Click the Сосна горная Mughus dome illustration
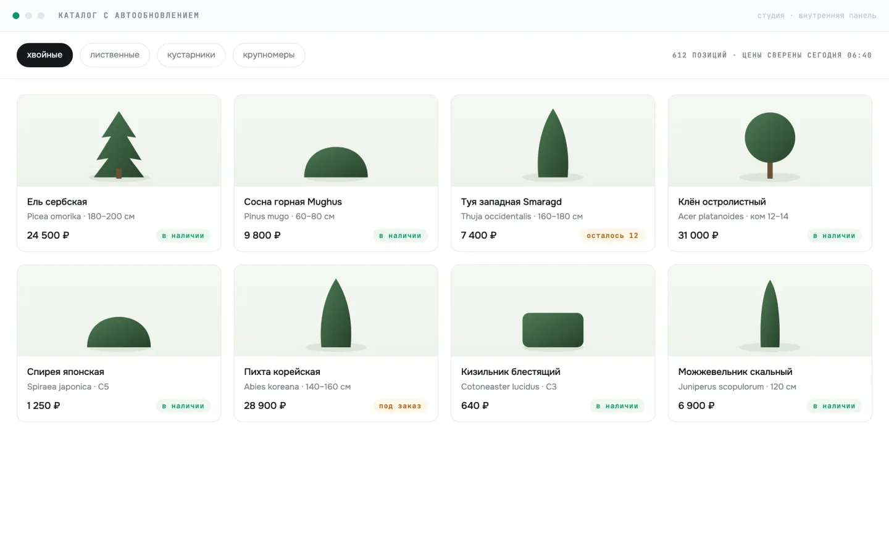Screen dimensions: 889x555 (336, 162)
